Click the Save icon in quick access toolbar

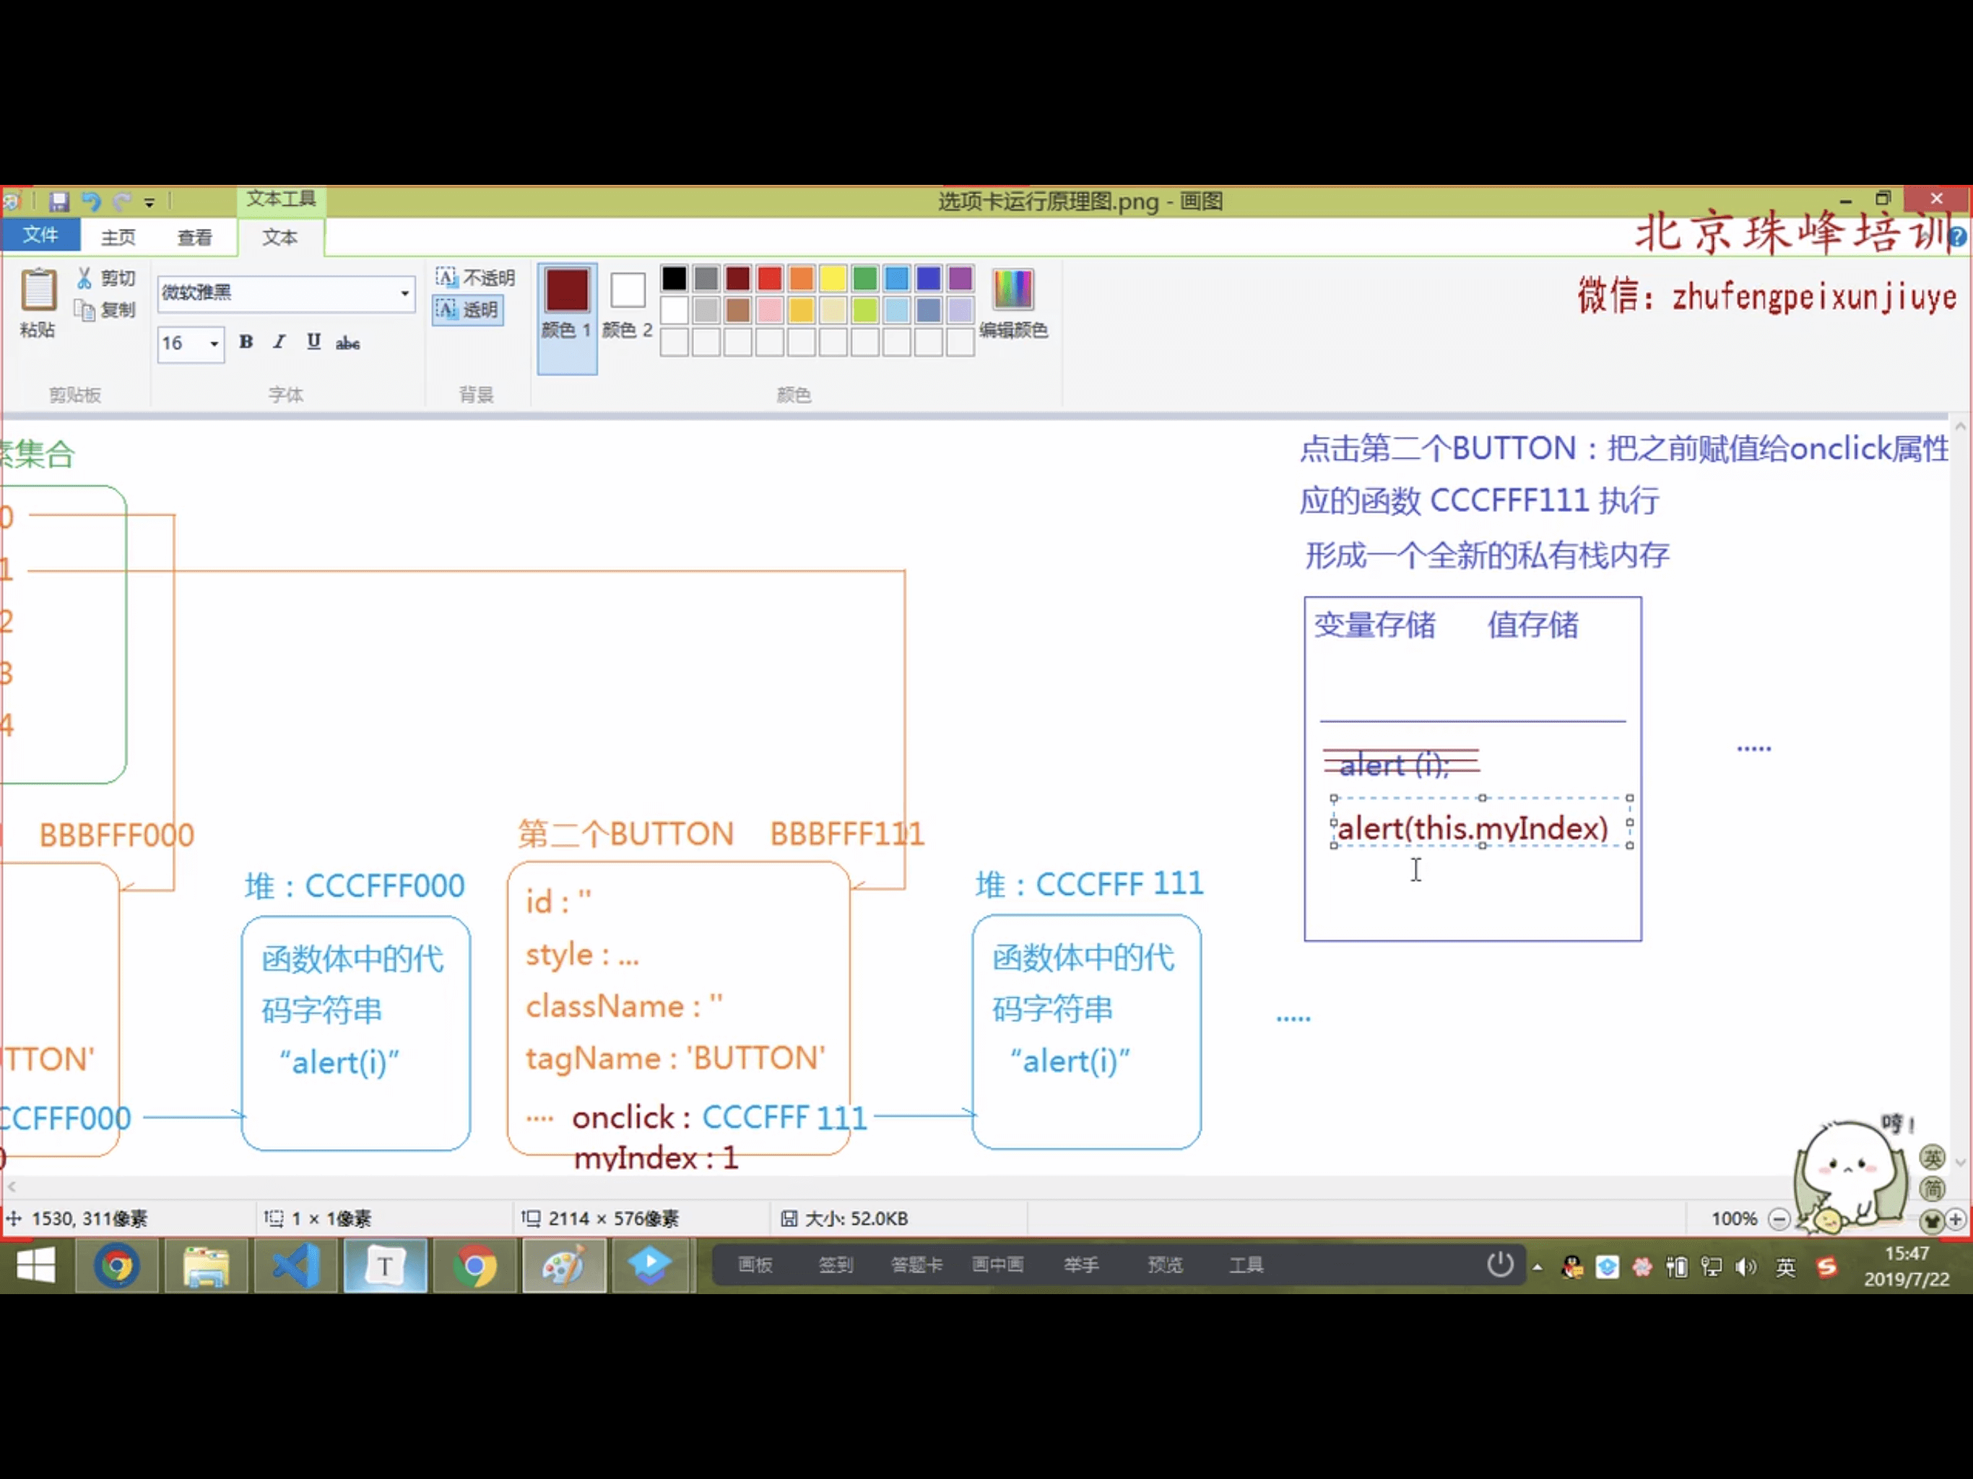[x=59, y=201]
